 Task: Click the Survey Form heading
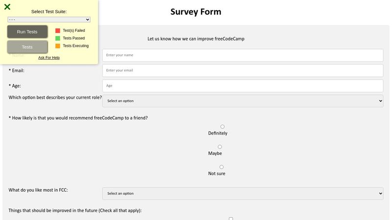pyautogui.click(x=196, y=12)
